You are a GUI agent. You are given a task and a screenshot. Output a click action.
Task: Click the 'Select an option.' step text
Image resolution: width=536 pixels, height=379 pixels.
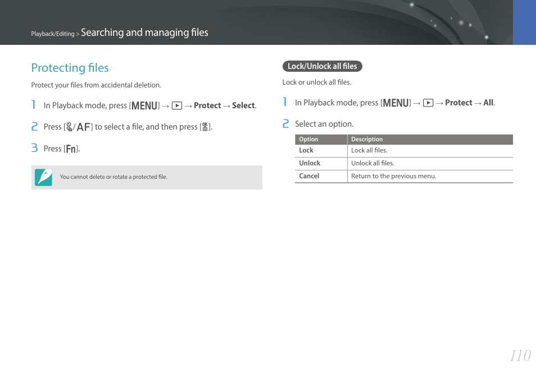pos(324,124)
